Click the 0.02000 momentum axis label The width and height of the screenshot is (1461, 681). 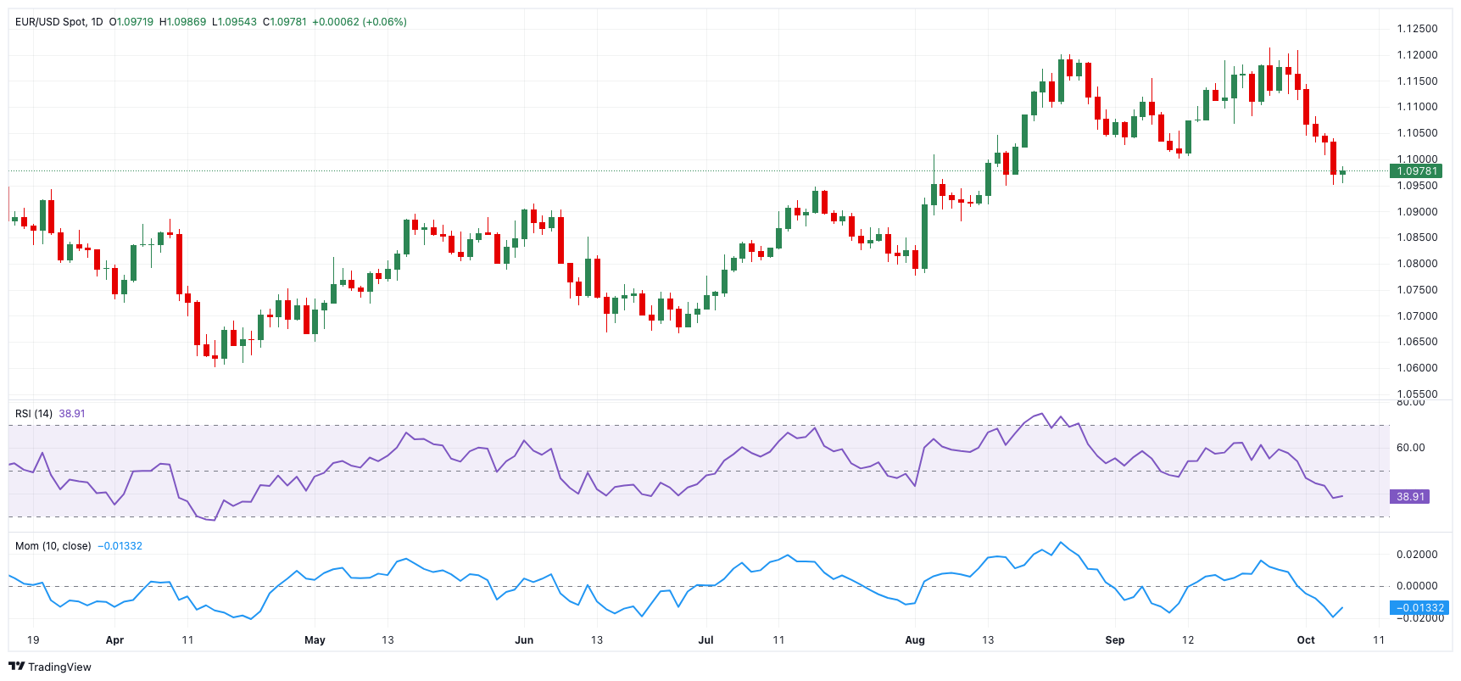click(x=1417, y=555)
